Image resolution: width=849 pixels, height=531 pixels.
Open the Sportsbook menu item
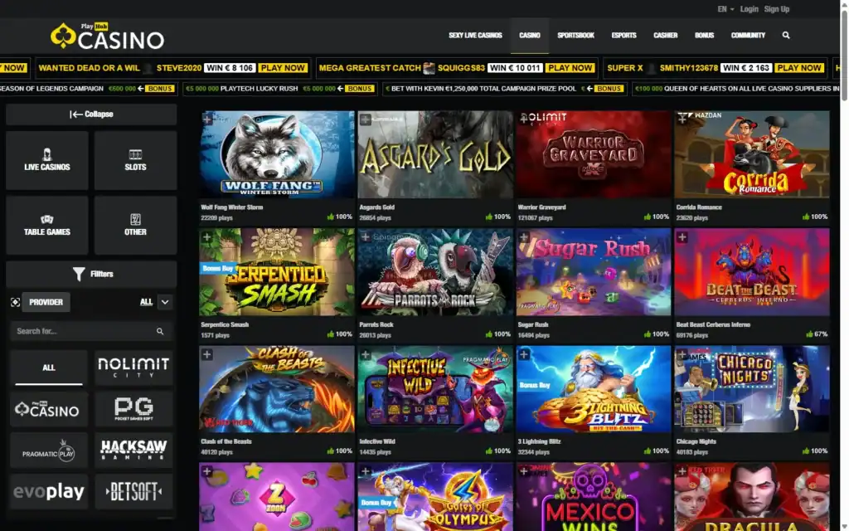(x=575, y=35)
